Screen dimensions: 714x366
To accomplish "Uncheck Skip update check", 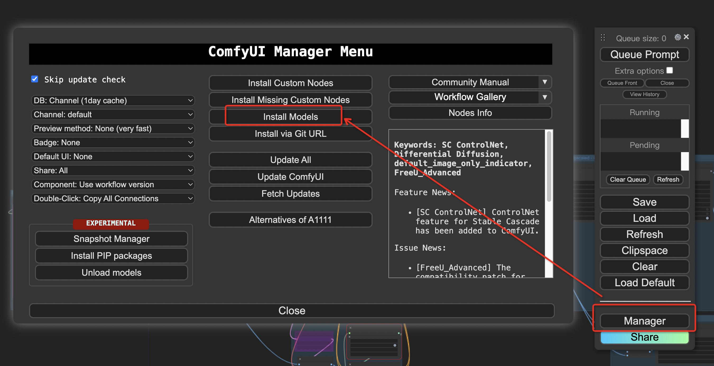I will click(x=35, y=79).
